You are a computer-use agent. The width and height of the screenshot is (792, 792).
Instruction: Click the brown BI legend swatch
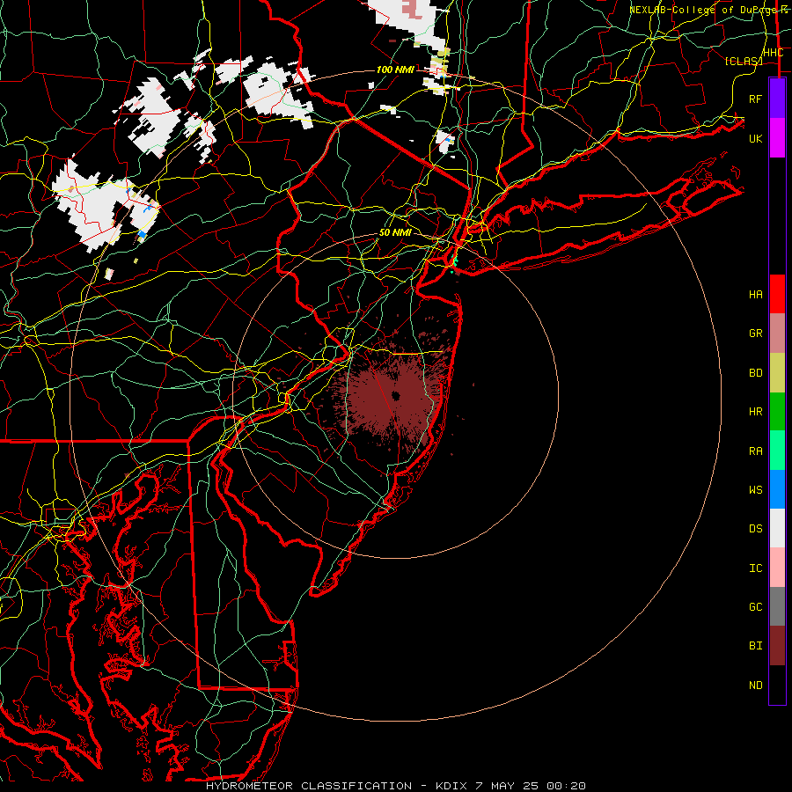pyautogui.click(x=777, y=646)
